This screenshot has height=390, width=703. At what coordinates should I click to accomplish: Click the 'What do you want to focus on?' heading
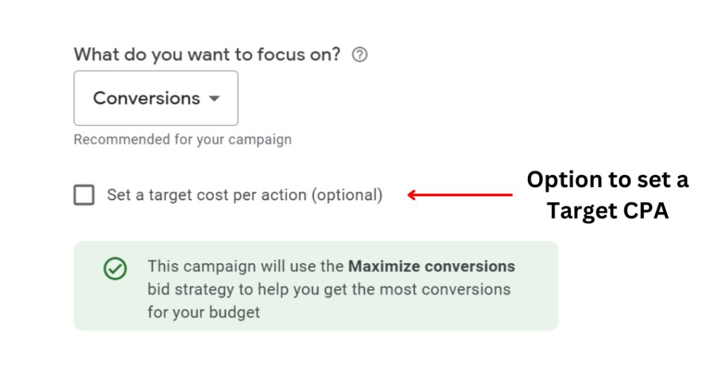tap(207, 55)
